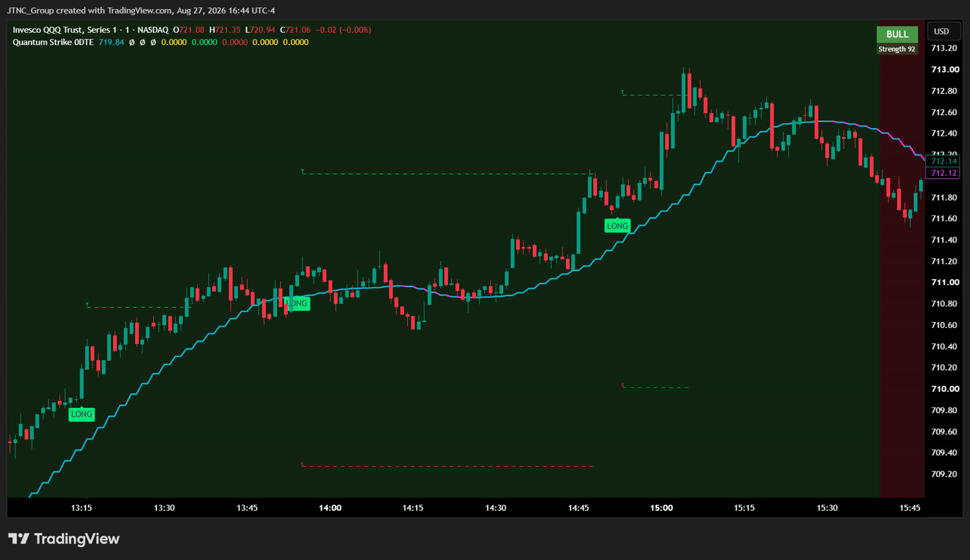
Task: Click the high value H721.35
Action: [x=224, y=30]
